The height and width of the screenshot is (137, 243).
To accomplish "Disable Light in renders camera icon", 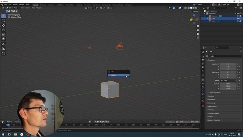I will coord(240,21).
